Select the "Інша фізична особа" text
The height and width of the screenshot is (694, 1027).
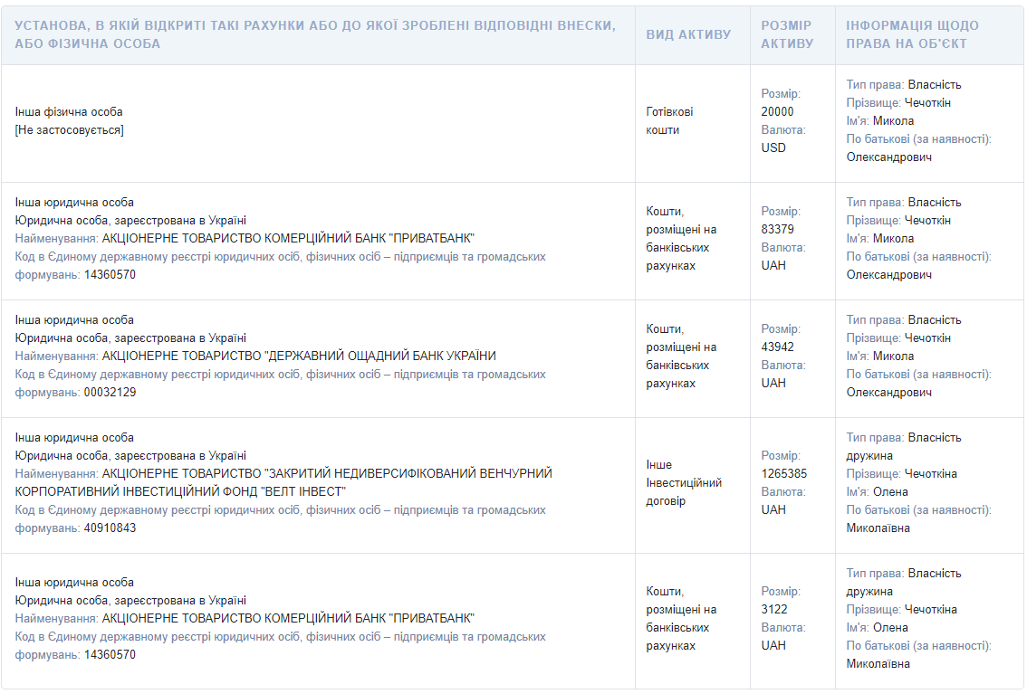coord(69,112)
